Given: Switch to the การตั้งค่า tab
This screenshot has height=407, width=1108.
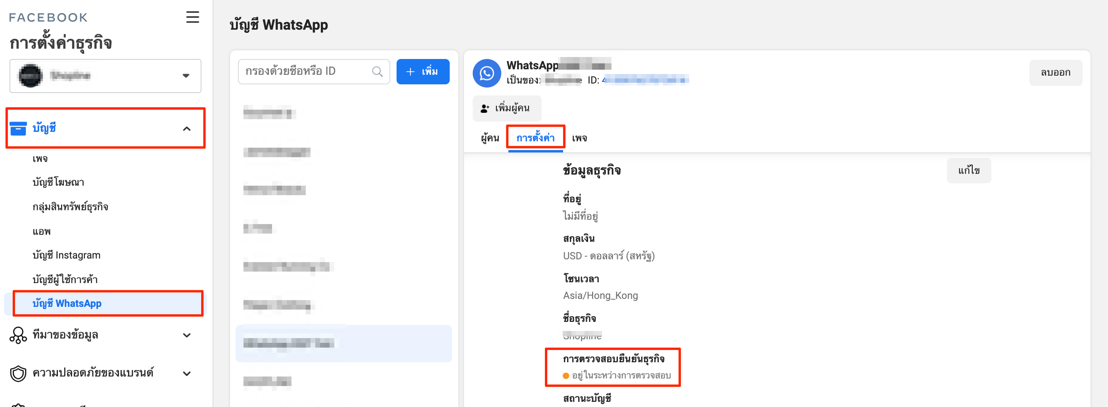Looking at the screenshot, I should point(535,138).
